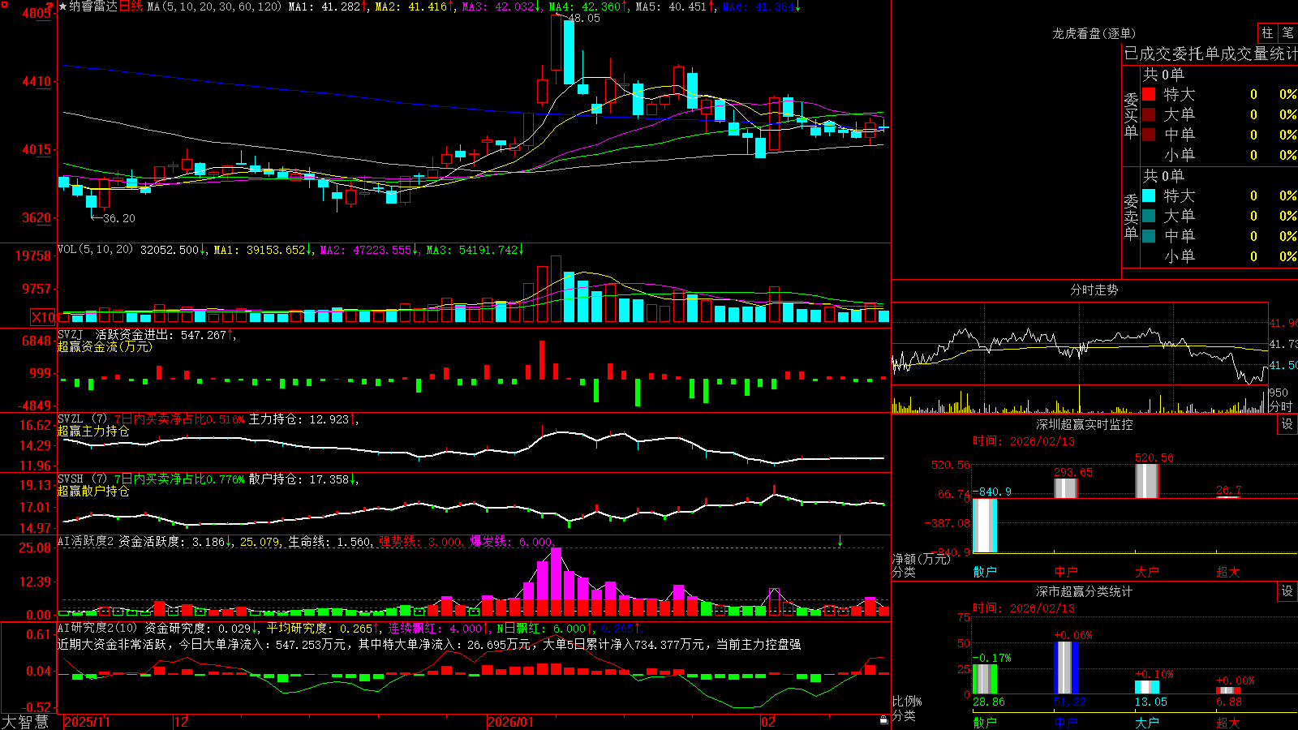Select the 中户 bar showing 293.65
This screenshot has height=730, width=1298.
coord(1066,488)
